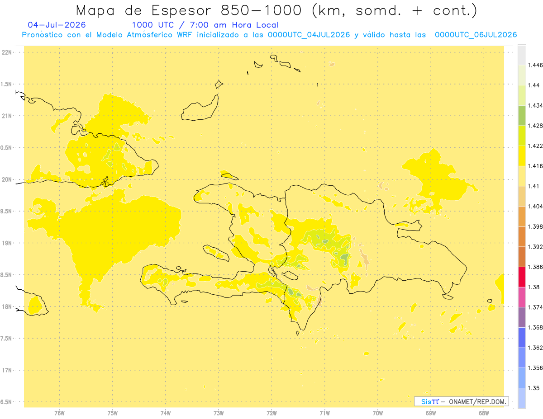Click the '22N' latitude label

[7, 52]
